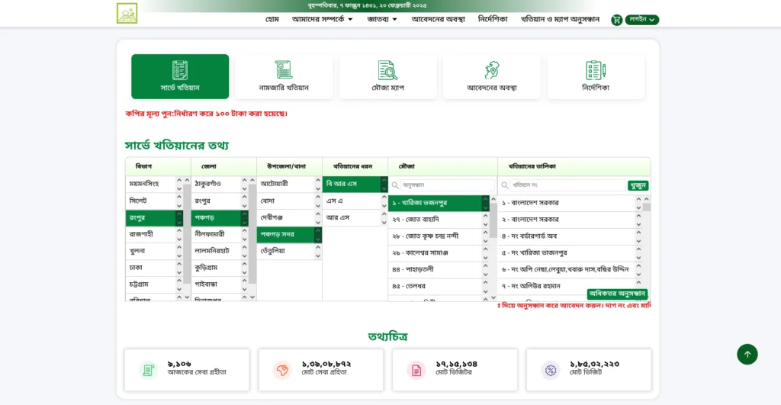Select ময়মনসিংহ in বিভাগ list
This screenshot has width=781, height=405.
pyautogui.click(x=154, y=184)
